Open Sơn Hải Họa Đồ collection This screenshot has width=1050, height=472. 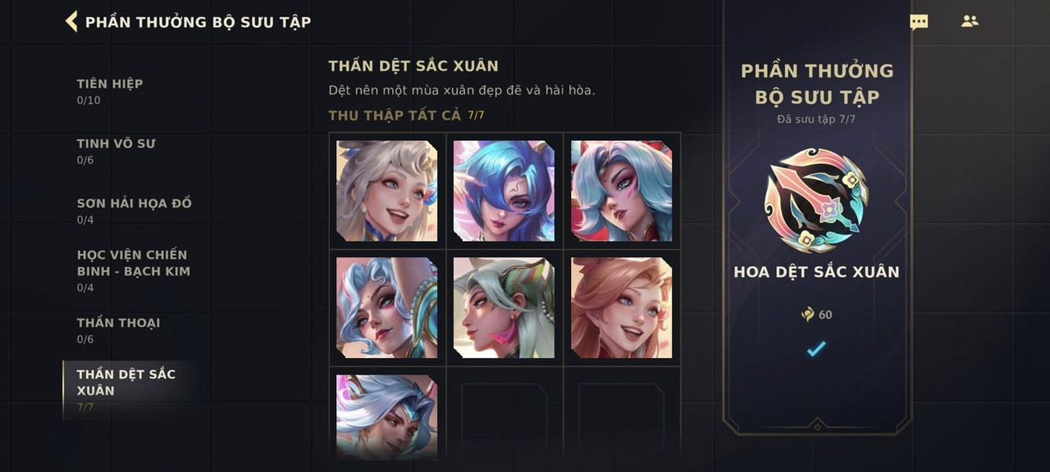click(134, 211)
